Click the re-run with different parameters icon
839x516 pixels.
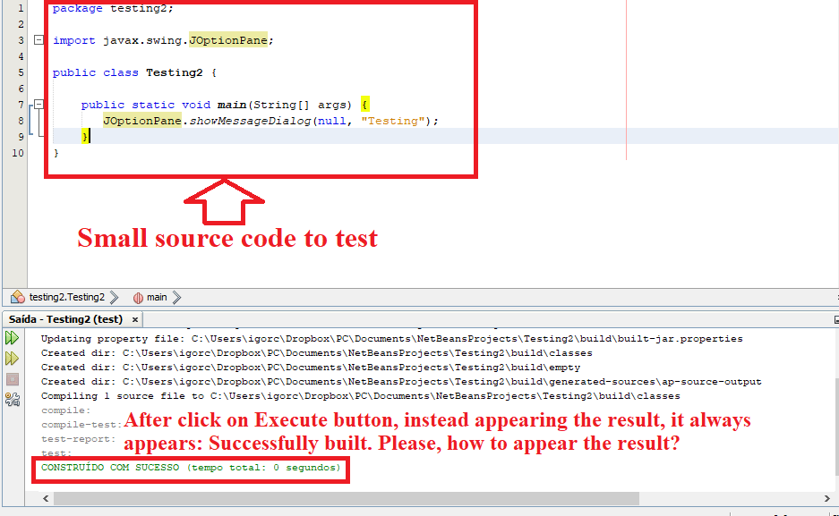pos(12,359)
